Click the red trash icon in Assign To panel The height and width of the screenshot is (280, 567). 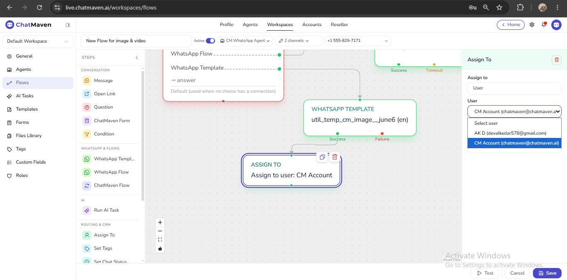tap(557, 60)
